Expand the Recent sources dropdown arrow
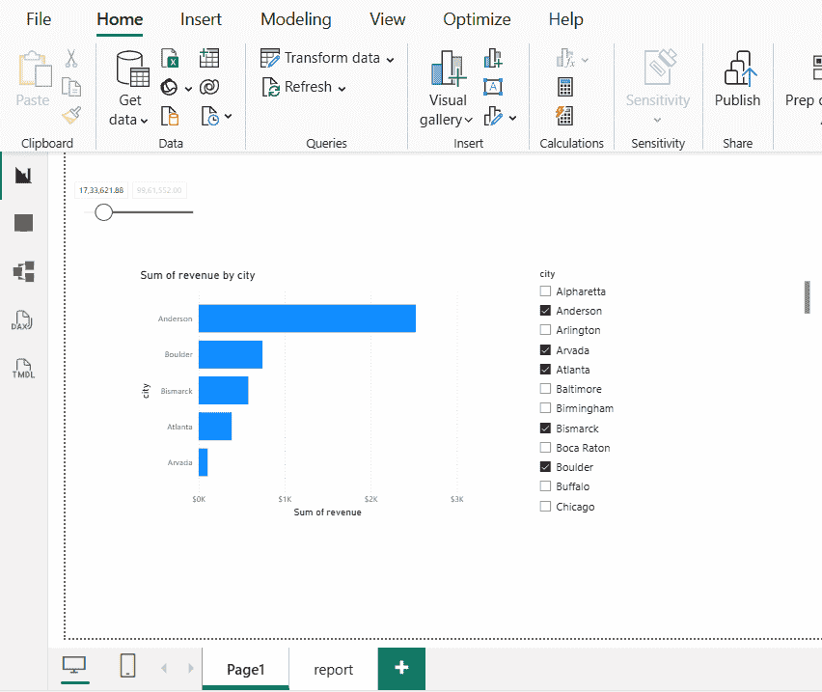The width and height of the screenshot is (822, 692). pos(228,116)
